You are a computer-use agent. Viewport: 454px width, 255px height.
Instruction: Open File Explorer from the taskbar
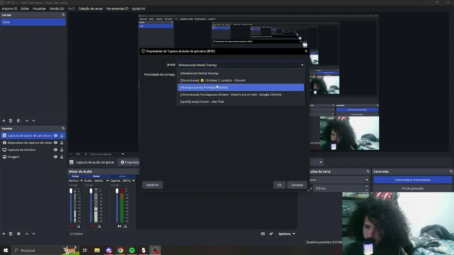97,250
